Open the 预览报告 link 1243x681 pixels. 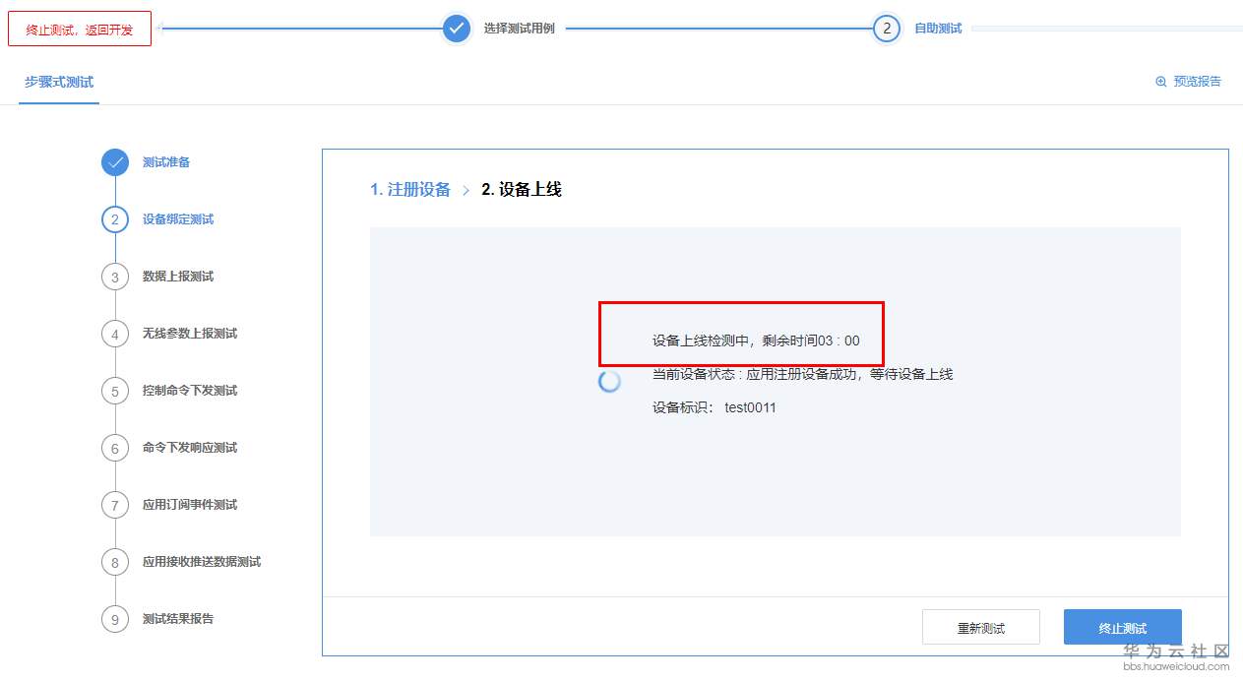coord(1197,82)
